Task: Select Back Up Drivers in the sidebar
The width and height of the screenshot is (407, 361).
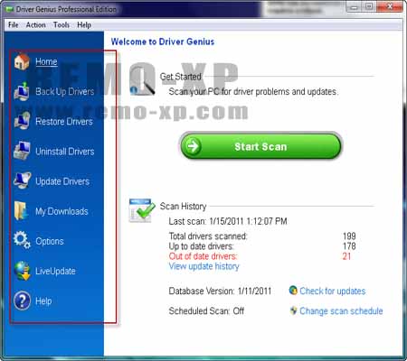Action: [65, 91]
